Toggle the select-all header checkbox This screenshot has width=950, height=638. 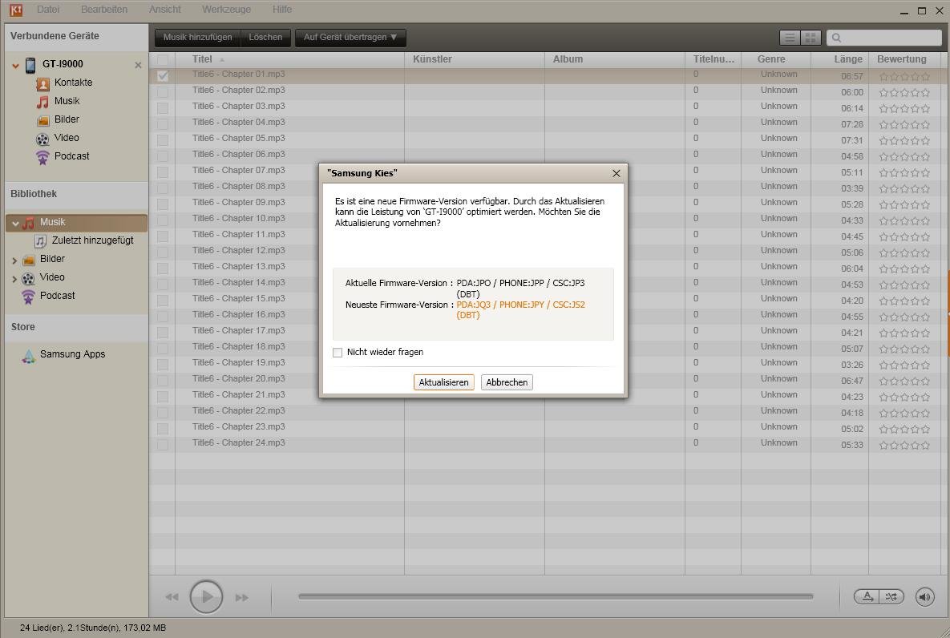[163, 60]
